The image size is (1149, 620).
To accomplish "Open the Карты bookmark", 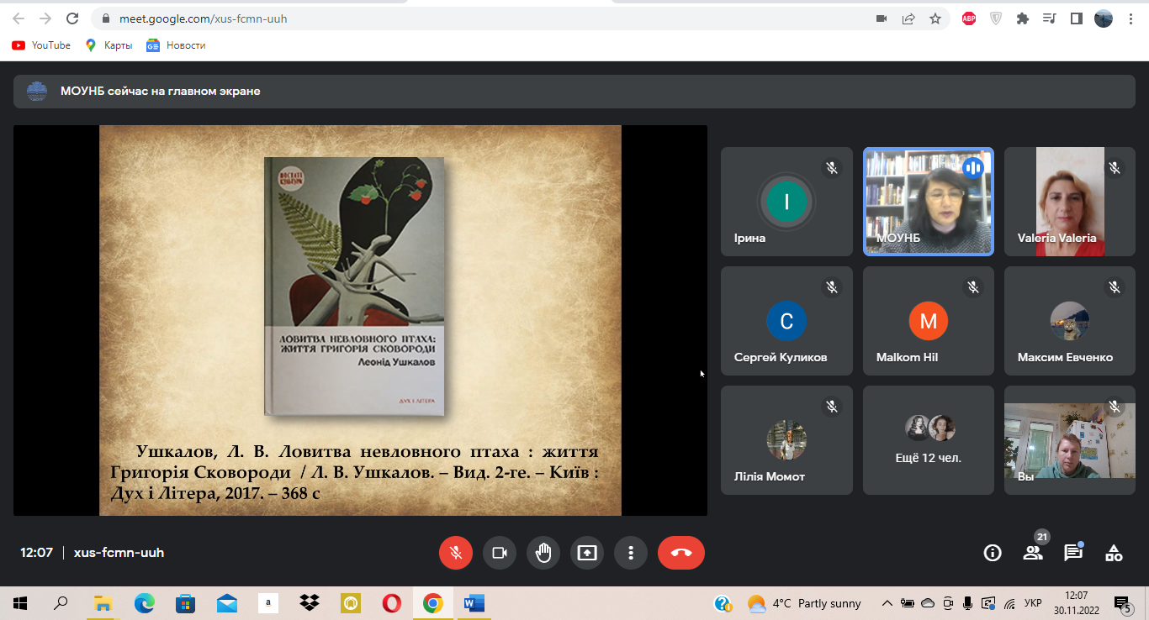I will [109, 45].
